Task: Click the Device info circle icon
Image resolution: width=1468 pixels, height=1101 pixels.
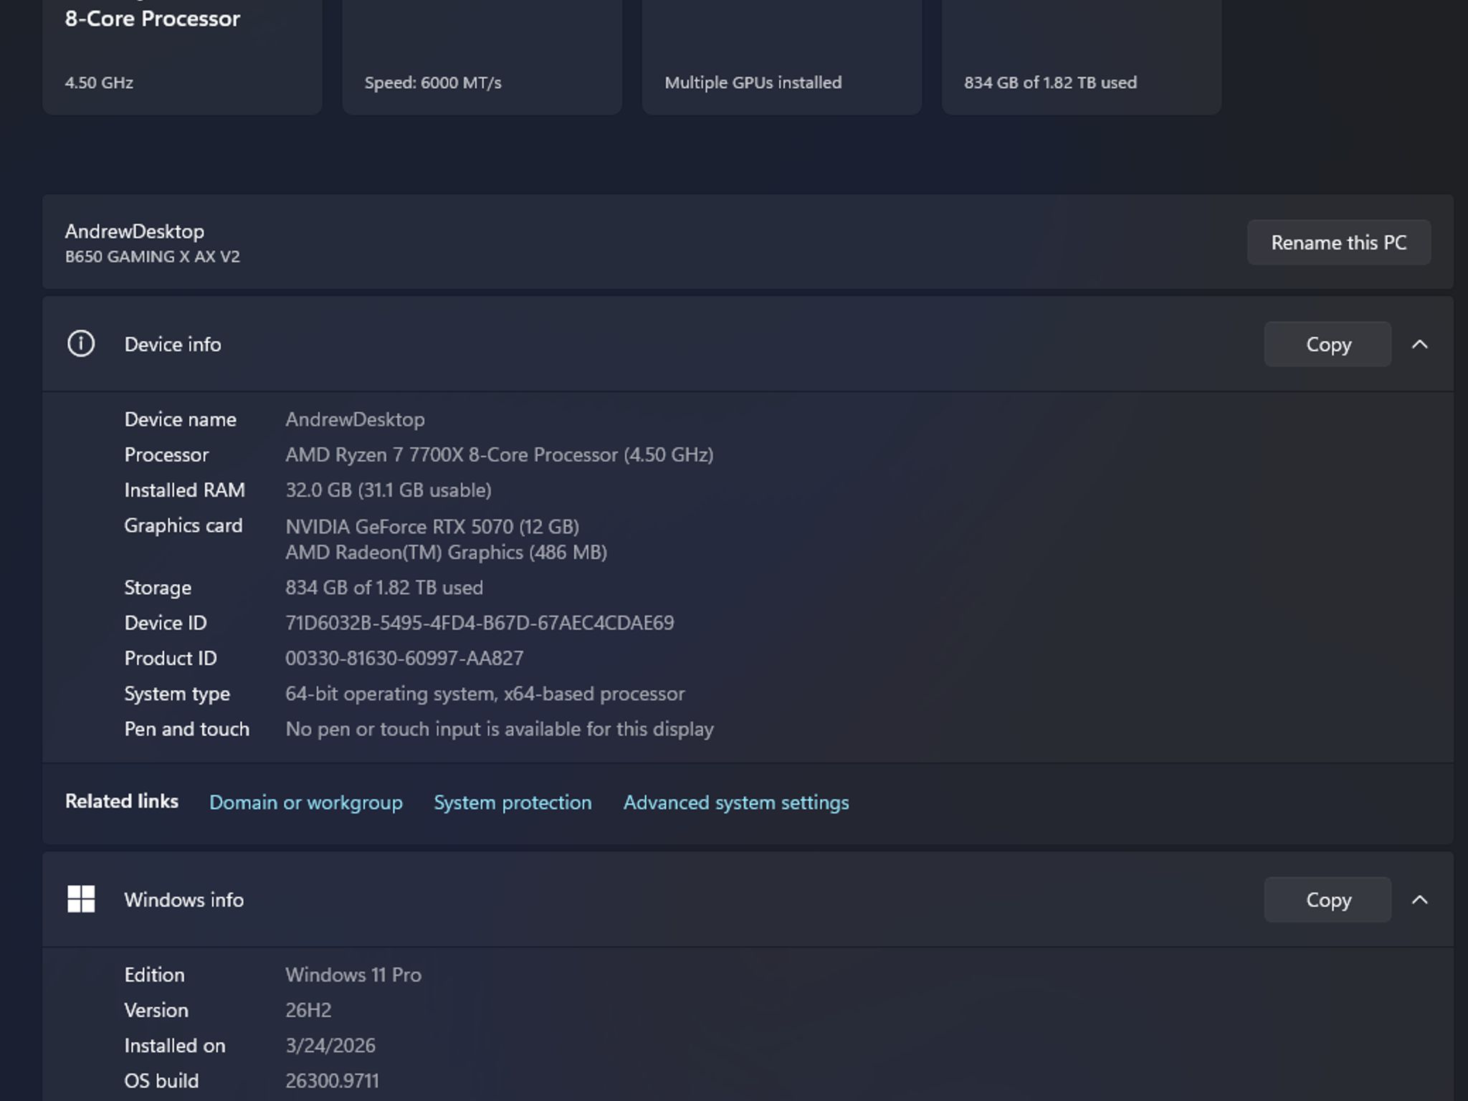Action: (80, 344)
